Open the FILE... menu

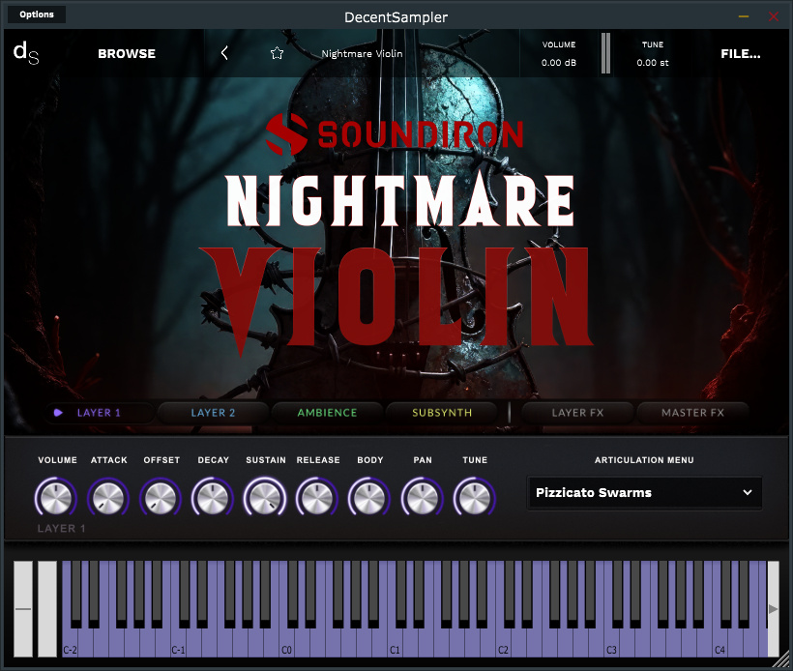[x=741, y=53]
